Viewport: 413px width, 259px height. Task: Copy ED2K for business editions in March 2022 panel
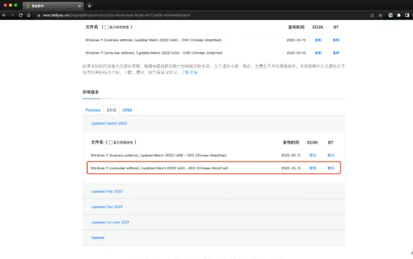point(313,156)
